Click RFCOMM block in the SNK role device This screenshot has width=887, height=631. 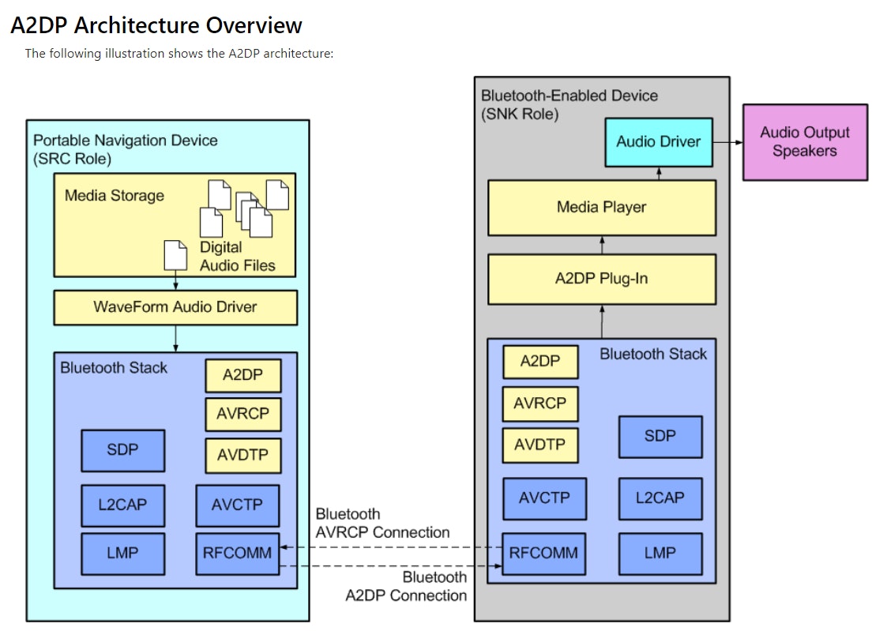click(x=543, y=553)
